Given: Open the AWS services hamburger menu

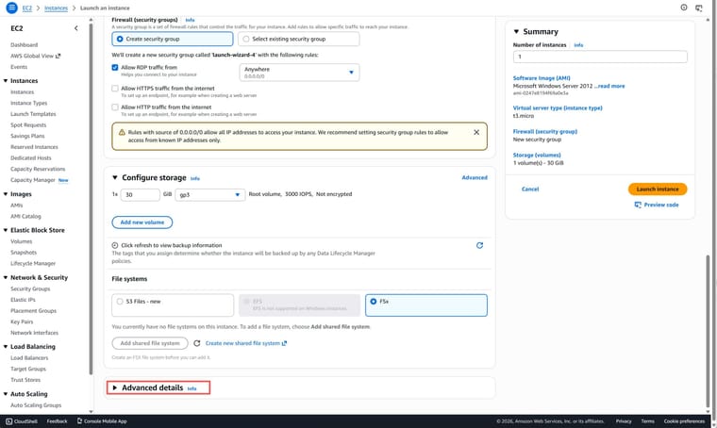Looking at the screenshot, I should pos(11,8).
